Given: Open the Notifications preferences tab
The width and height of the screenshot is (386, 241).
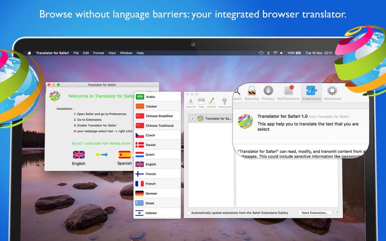Looking at the screenshot, I should click(x=288, y=93).
